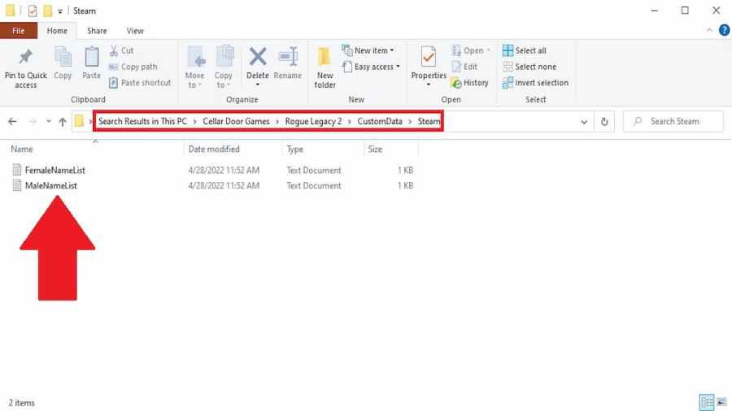
Task: Click the red X Delete icon
Action: click(258, 58)
